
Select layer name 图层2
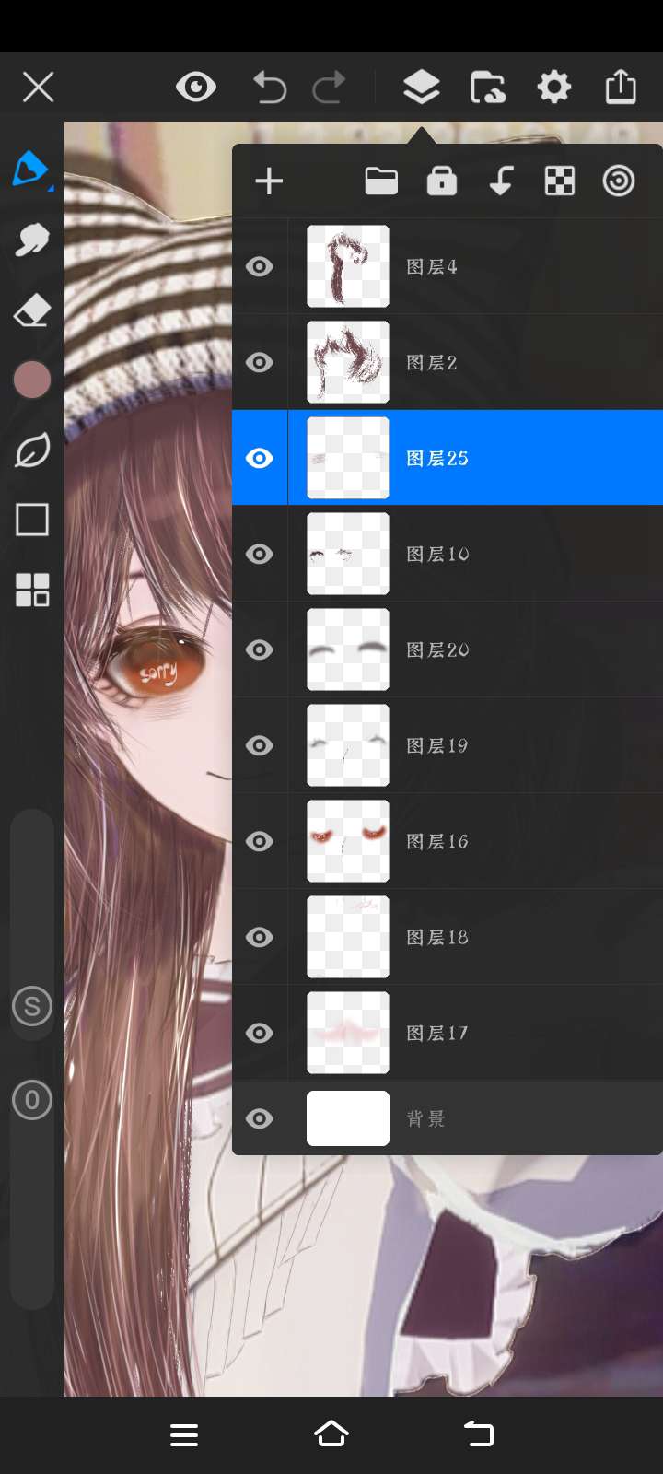pyautogui.click(x=432, y=363)
